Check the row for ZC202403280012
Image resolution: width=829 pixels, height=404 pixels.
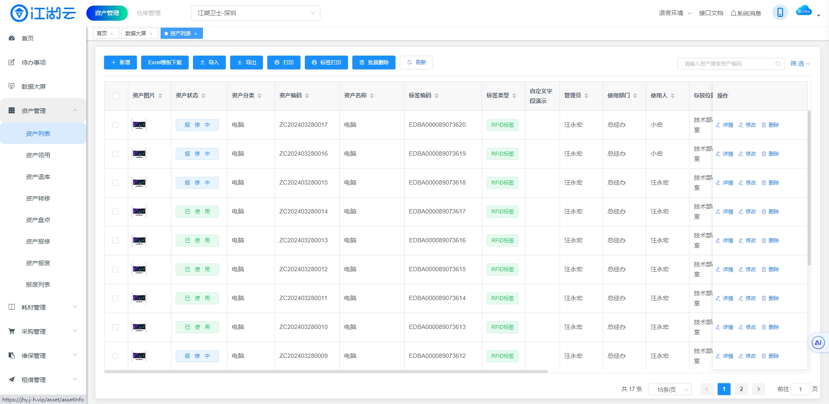point(115,269)
